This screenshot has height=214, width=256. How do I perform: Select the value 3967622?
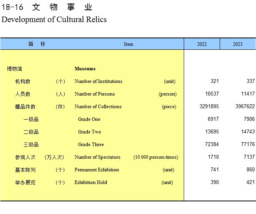pos(245,106)
